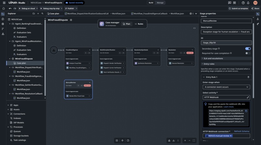The image size is (261, 145).
Task: Toggle Required for case completion switch
Action: point(248,53)
